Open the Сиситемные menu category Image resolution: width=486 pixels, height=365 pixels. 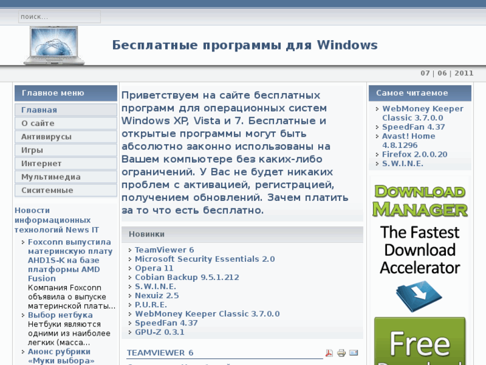(x=66, y=190)
